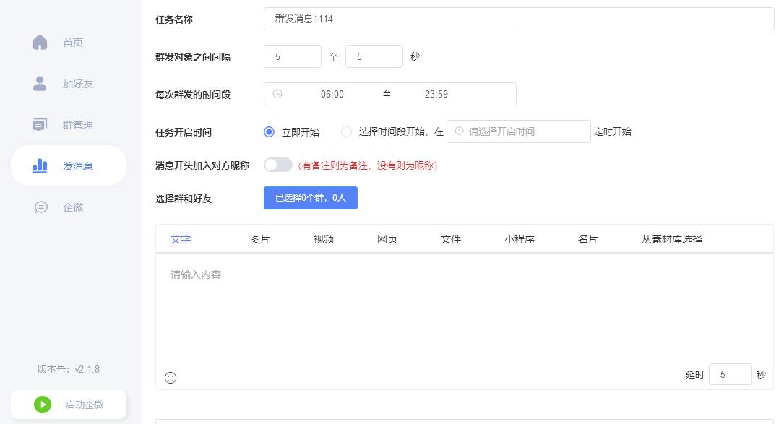784x424 pixels.
Task: Open the 23:59 end time picker
Action: [x=436, y=94]
